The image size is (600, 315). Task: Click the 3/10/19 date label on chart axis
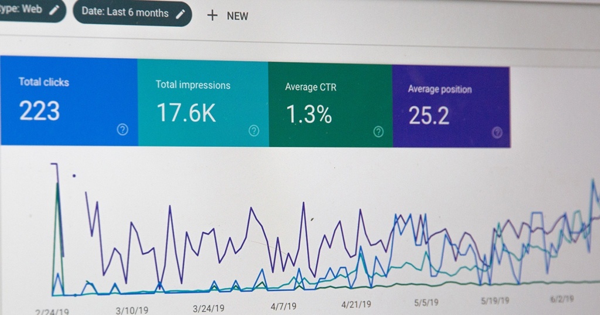pyautogui.click(x=133, y=309)
